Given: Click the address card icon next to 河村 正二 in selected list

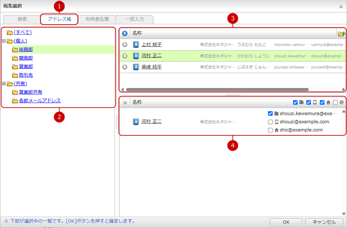Looking at the screenshot, I should point(136,121).
